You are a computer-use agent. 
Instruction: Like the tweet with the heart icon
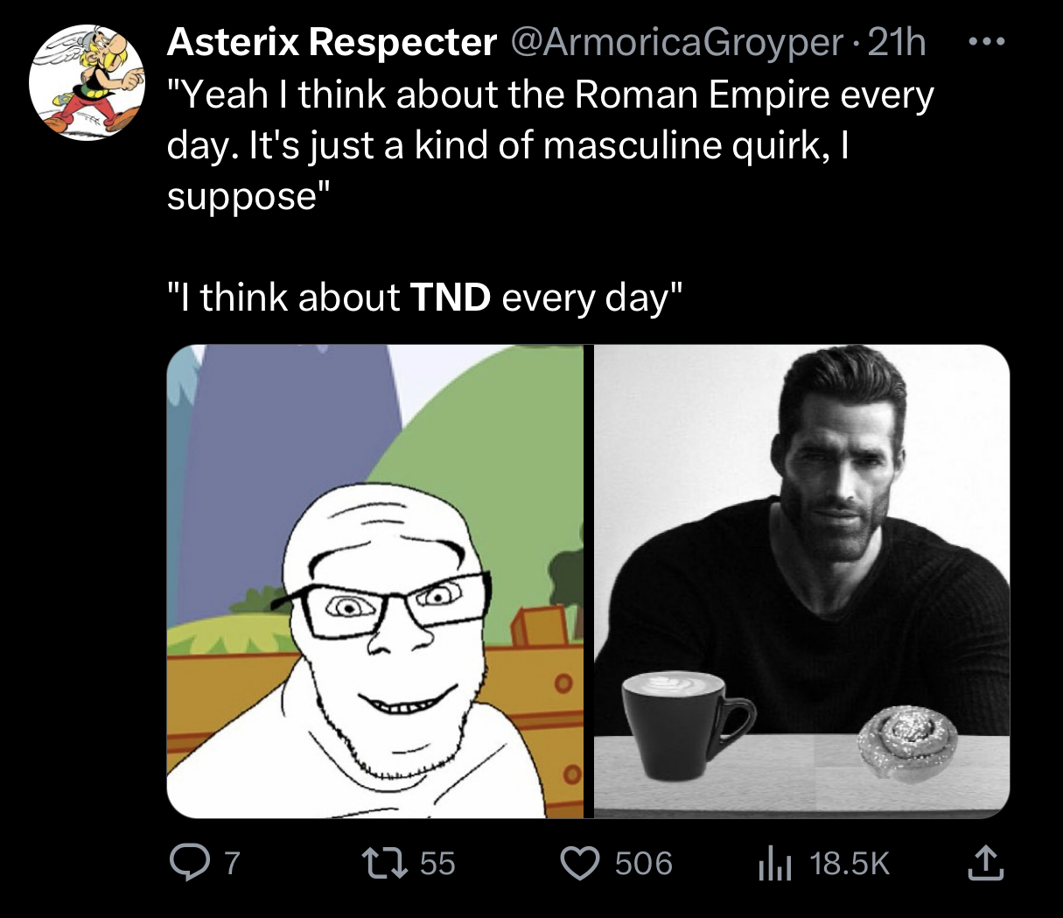coord(578,864)
